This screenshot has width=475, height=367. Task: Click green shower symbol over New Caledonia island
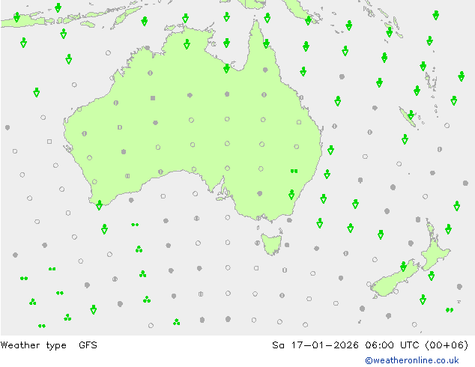pyautogui.click(x=411, y=115)
